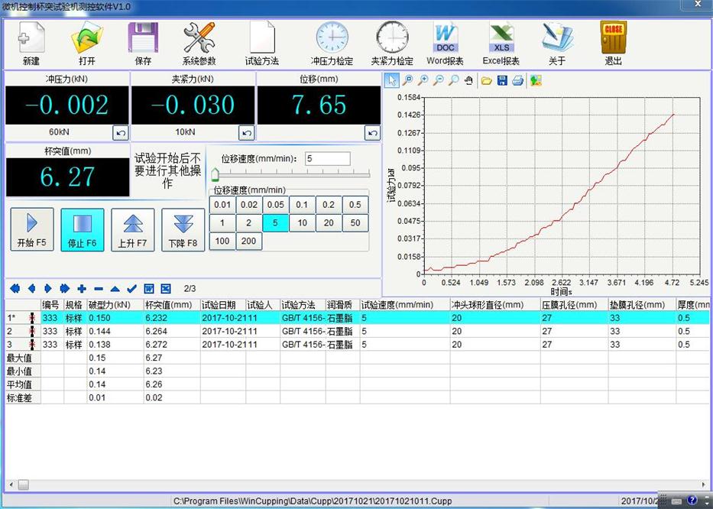The image size is (713, 509).
Task: Click the chart toolbar print icon
Action: [x=517, y=80]
